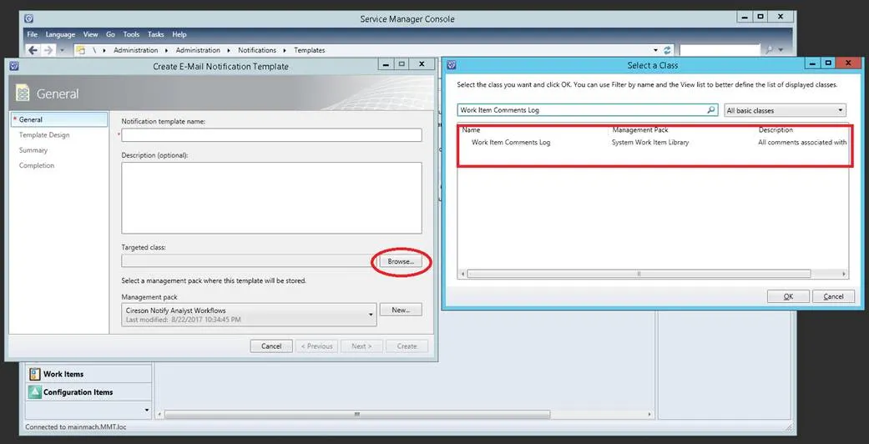This screenshot has width=869, height=444.
Task: Open the Configuration Items workspace
Action: pyautogui.click(x=88, y=392)
